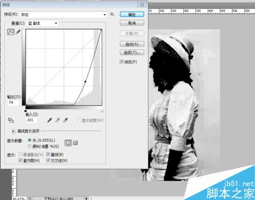Collapse the Curve Display Options section
Screen dimensions: 255x200
(x=13, y=131)
